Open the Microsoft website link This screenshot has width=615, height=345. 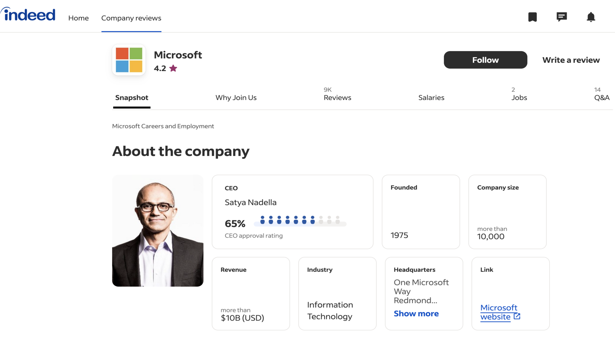(x=498, y=312)
